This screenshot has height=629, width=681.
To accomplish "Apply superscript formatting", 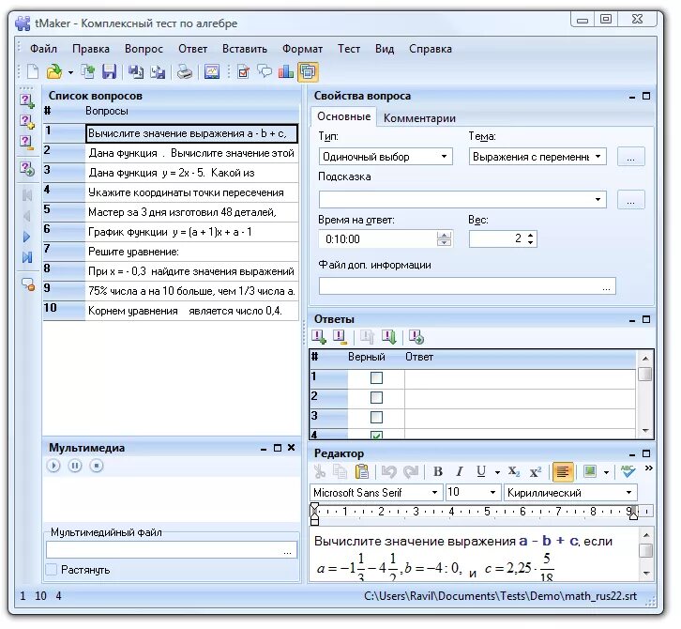I will click(x=536, y=471).
